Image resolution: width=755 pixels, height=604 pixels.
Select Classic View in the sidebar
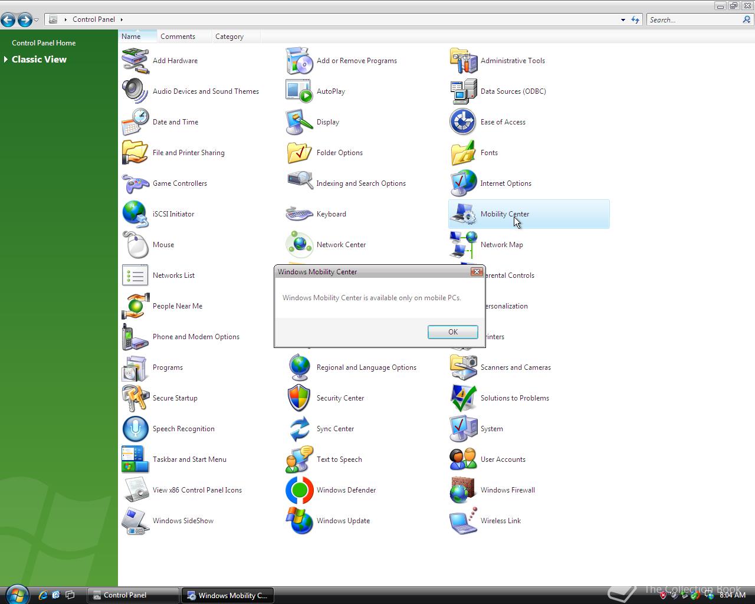coord(39,59)
